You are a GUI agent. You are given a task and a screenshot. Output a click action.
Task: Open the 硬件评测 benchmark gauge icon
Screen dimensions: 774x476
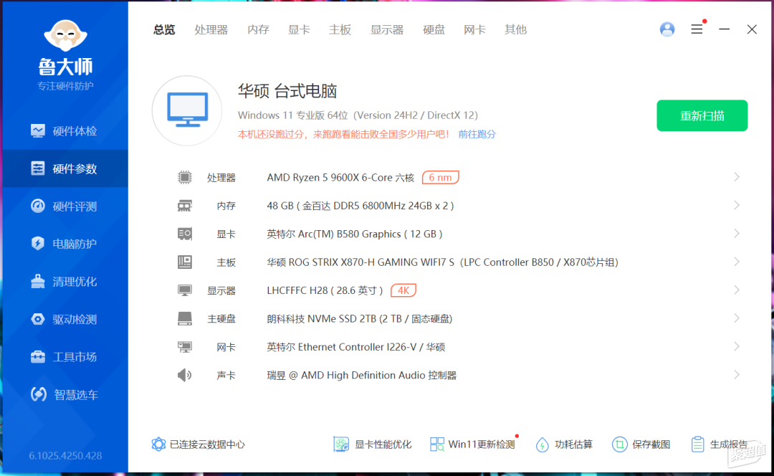(x=37, y=206)
